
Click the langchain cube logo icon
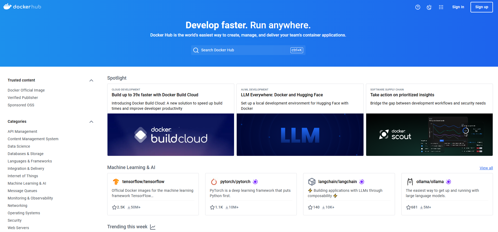[x=312, y=182]
